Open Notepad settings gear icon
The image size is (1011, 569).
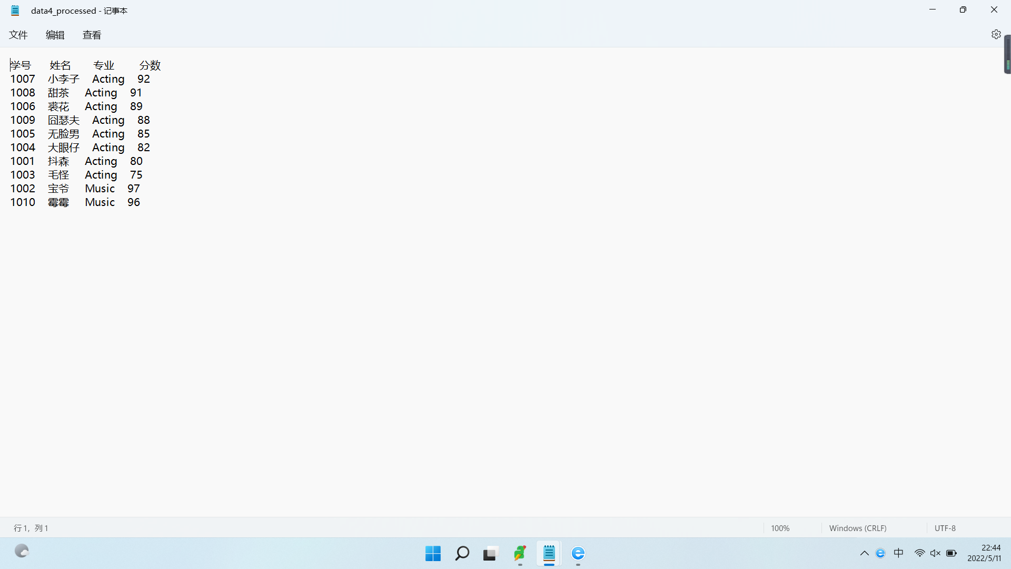pos(996,34)
